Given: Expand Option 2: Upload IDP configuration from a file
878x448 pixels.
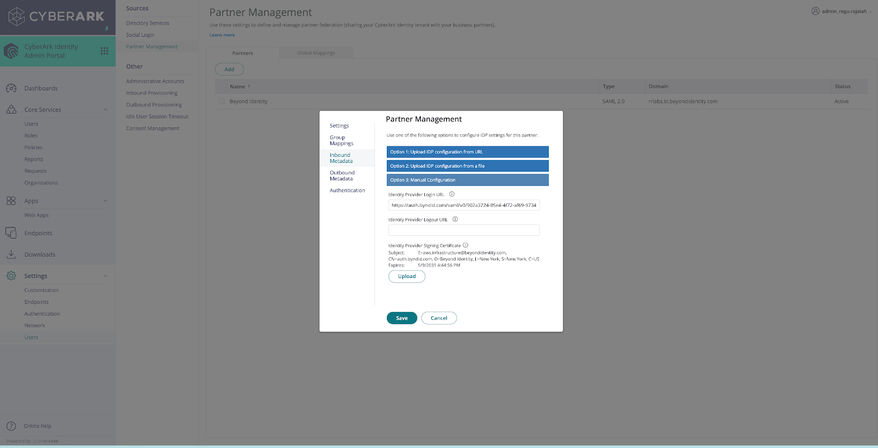Looking at the screenshot, I should pyautogui.click(x=468, y=166).
